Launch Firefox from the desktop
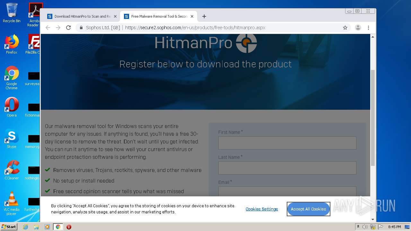This screenshot has width=411, height=231. (x=12, y=44)
